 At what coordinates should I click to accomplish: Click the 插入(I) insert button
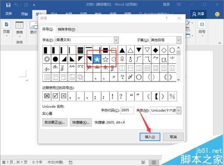point(150,137)
